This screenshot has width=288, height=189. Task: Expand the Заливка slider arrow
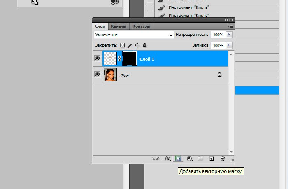(229, 45)
